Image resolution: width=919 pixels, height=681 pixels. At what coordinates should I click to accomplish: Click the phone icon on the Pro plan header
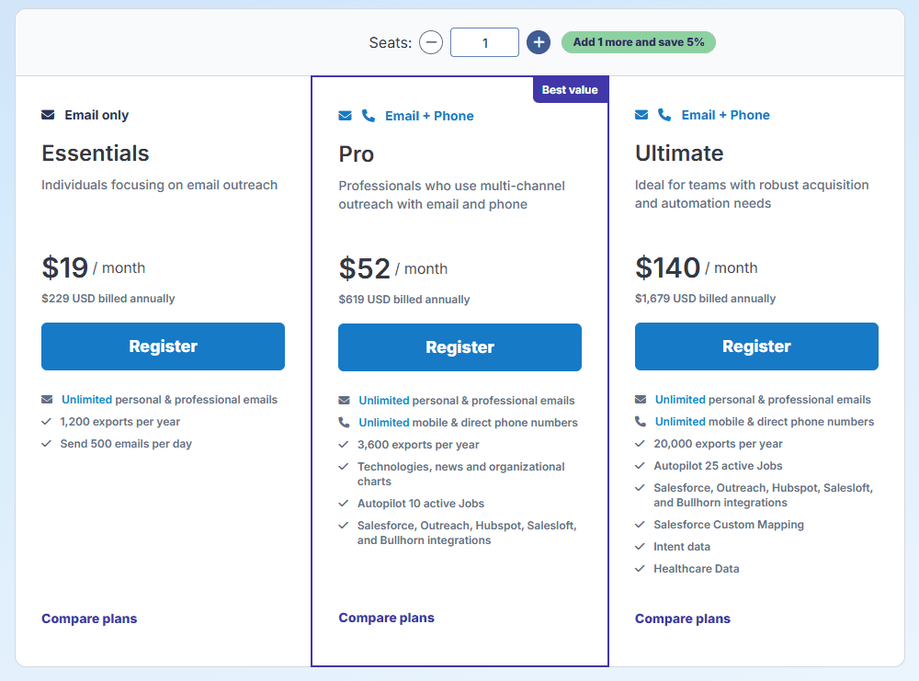[x=367, y=115]
